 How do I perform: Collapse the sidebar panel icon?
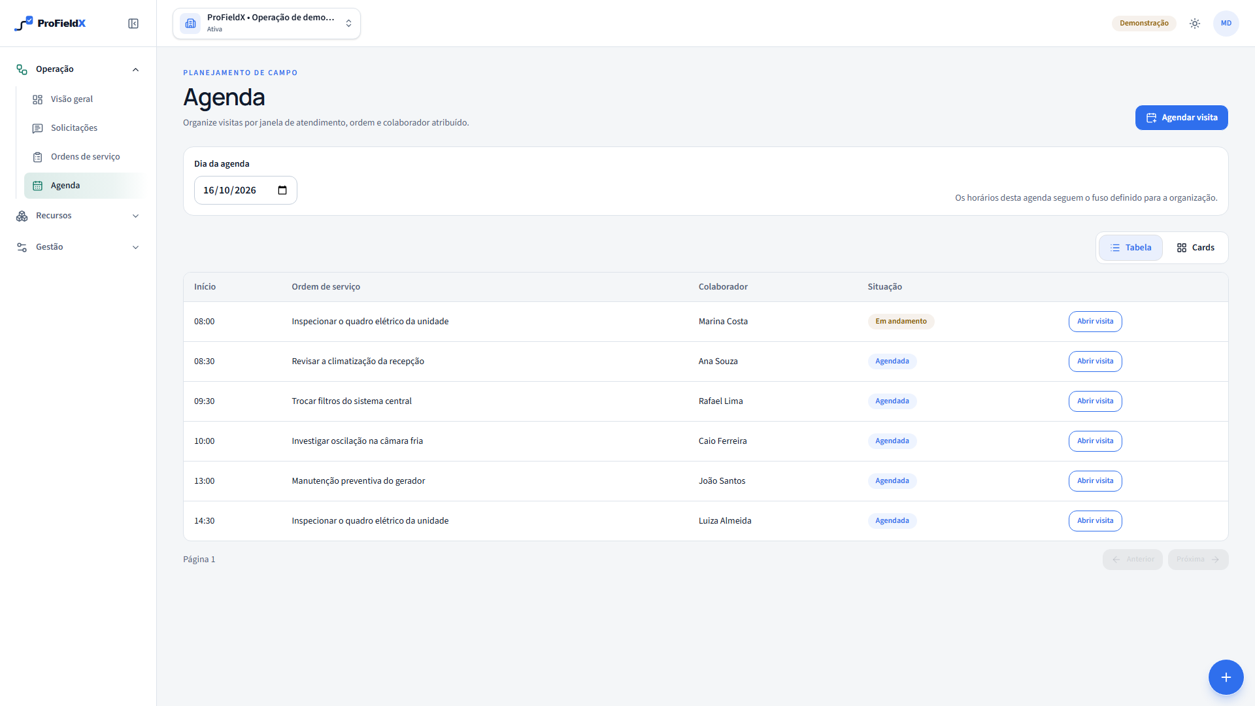point(133,24)
